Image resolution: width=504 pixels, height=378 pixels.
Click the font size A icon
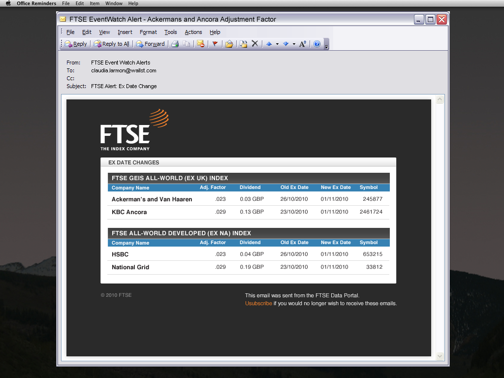pyautogui.click(x=303, y=44)
